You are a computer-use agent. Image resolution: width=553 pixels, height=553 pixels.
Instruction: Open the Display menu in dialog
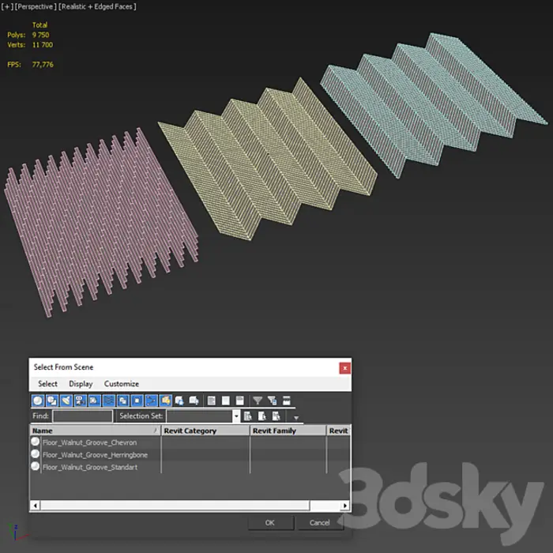[81, 384]
